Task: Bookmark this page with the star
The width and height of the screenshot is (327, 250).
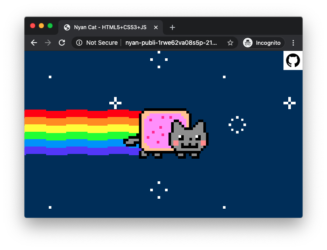Action: click(x=230, y=43)
